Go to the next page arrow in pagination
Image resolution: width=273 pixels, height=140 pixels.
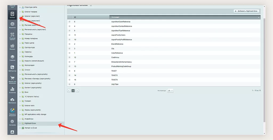click(77, 91)
